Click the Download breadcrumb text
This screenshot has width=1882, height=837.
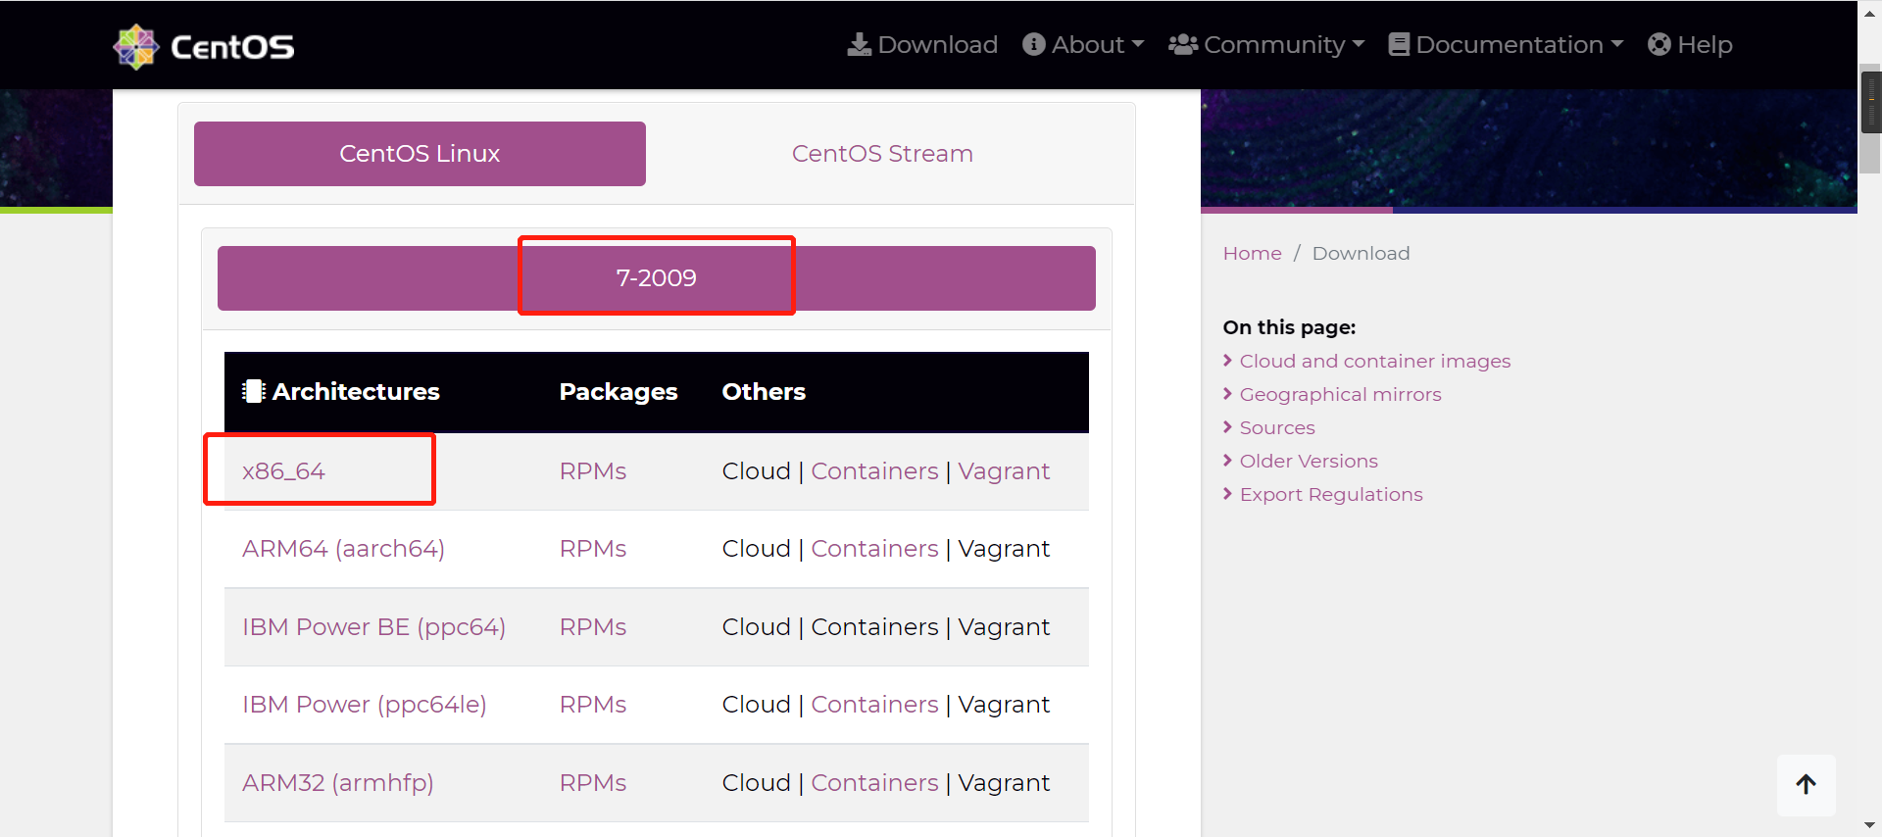pyautogui.click(x=1361, y=254)
